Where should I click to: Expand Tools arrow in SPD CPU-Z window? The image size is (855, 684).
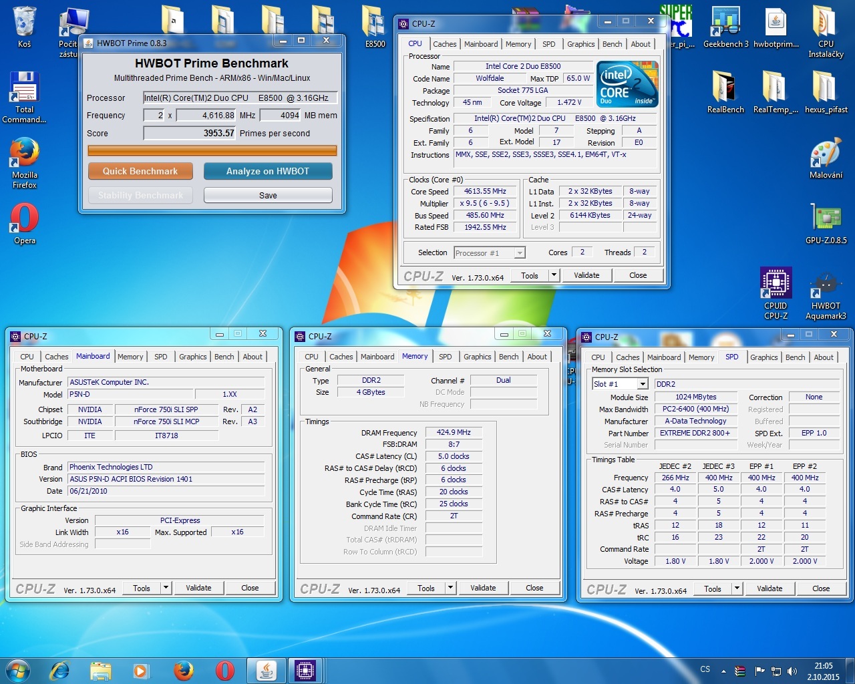point(737,588)
